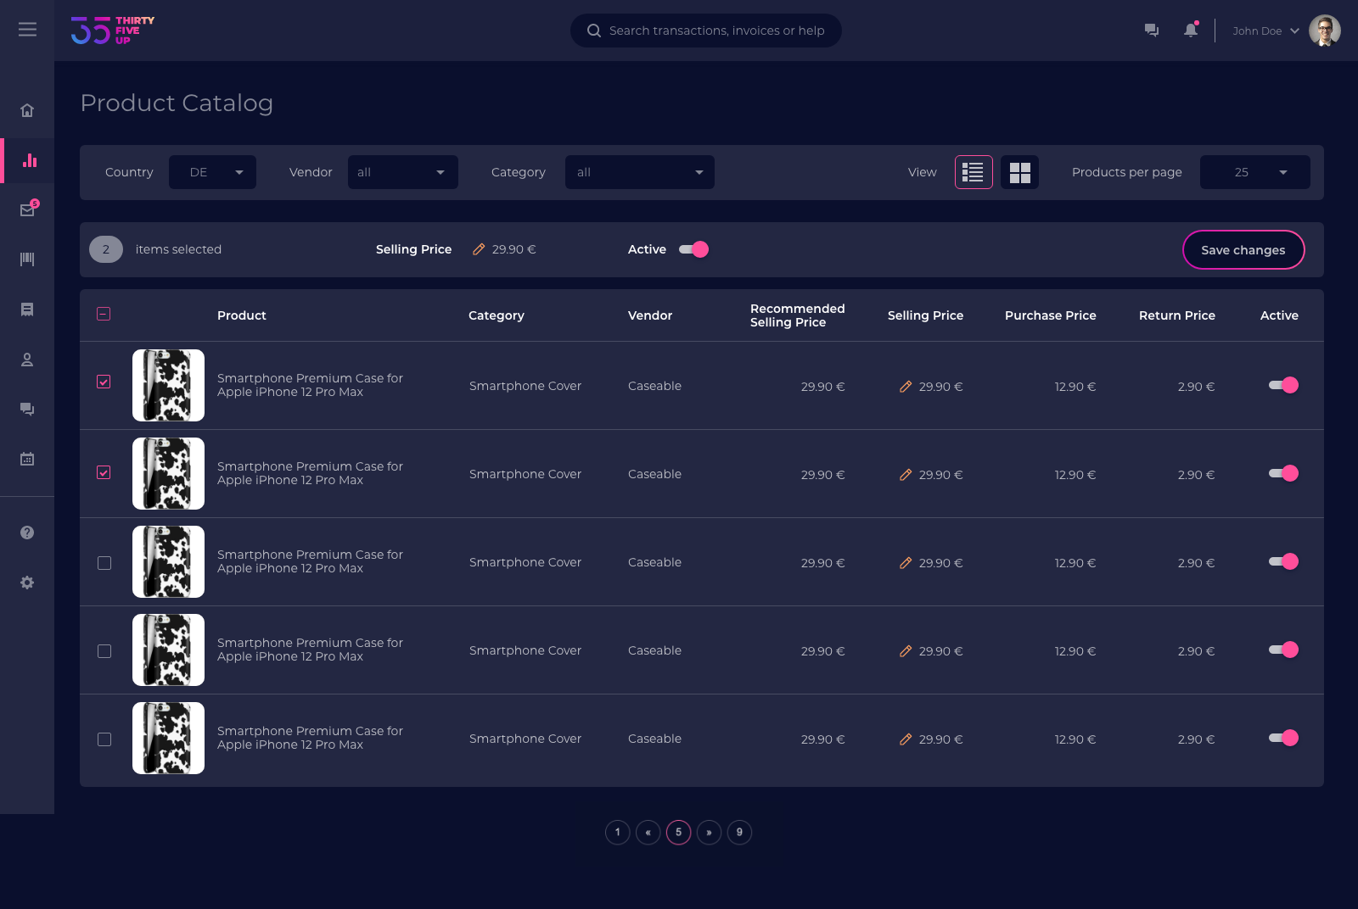Open the third product's cow-print thumbnail
The image size is (1358, 909).
point(168,561)
